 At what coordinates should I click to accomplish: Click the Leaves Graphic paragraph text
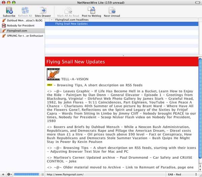121,106
